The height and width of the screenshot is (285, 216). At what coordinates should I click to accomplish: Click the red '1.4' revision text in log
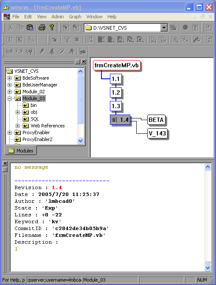point(57,187)
